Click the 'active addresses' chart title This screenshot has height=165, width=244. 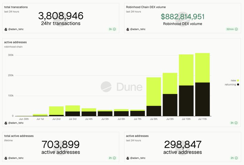[15, 42]
